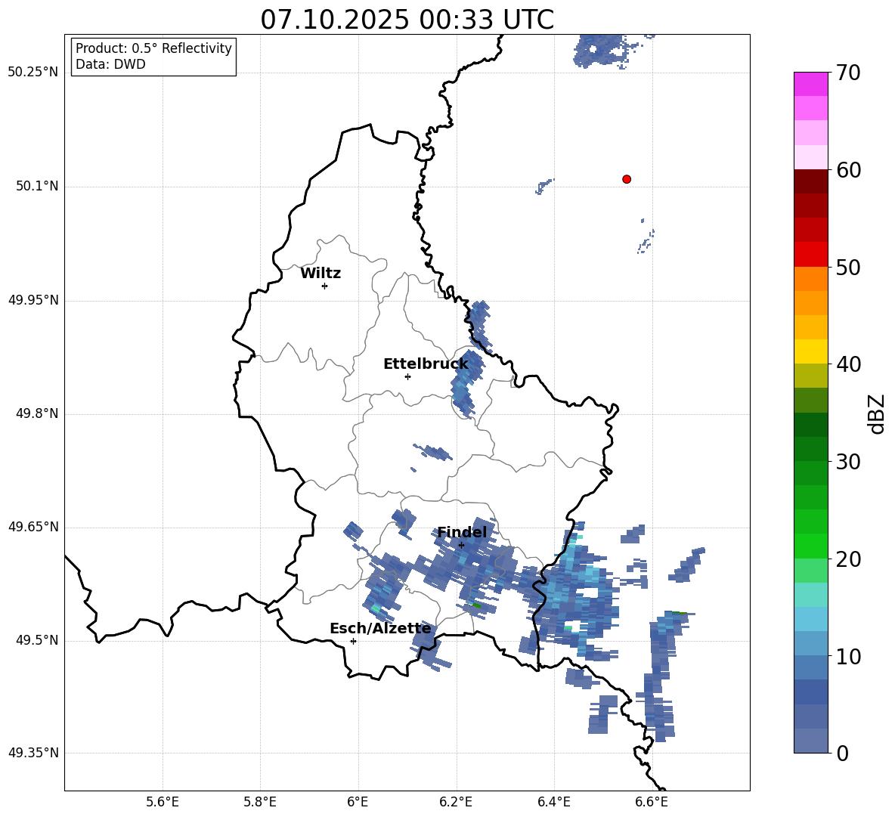Click the Wiltz city label
This screenshot has height=817, width=895.
(321, 274)
